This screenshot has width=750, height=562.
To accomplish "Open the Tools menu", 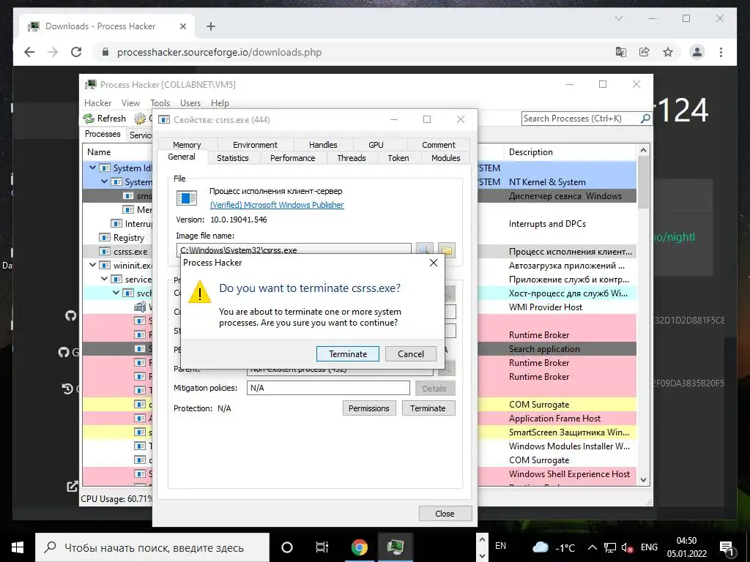I will (x=160, y=103).
